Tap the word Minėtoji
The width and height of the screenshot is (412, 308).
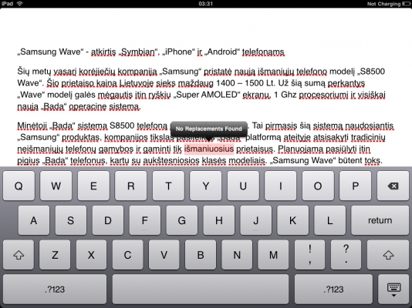click(32, 126)
